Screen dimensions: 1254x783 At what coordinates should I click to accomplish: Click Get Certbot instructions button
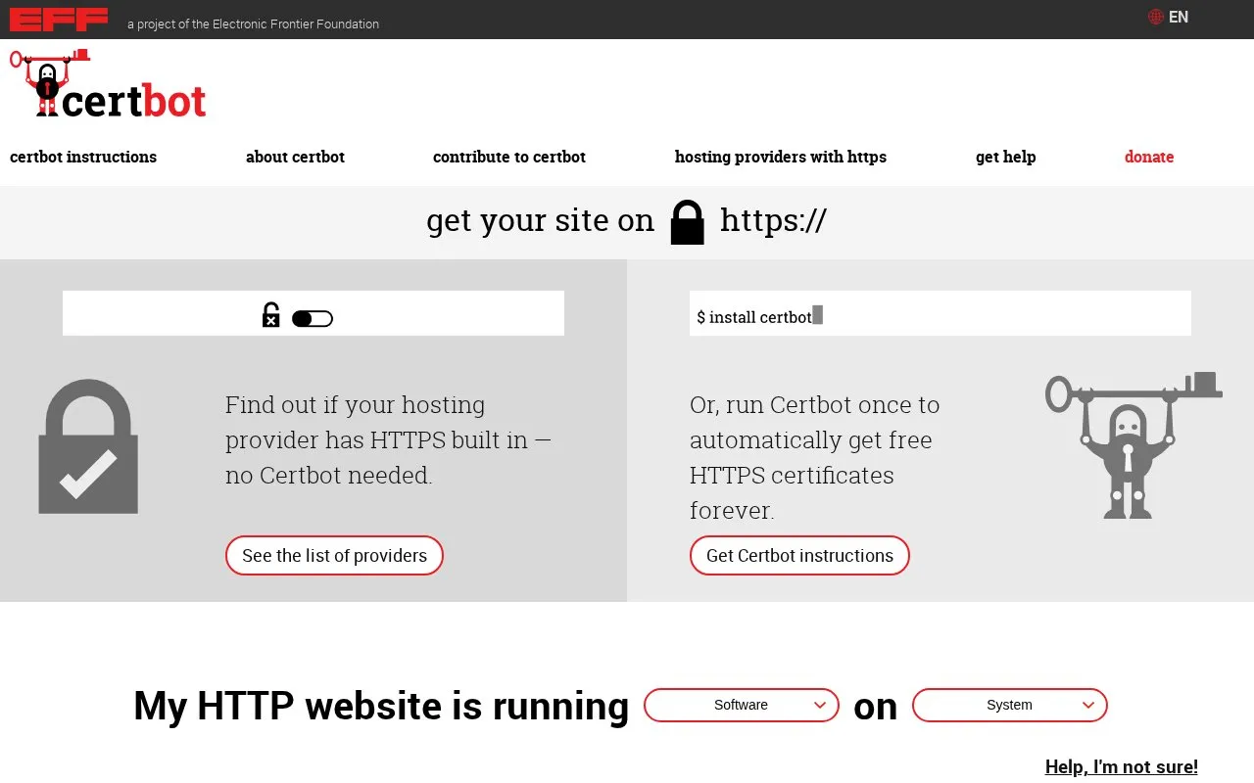point(799,555)
